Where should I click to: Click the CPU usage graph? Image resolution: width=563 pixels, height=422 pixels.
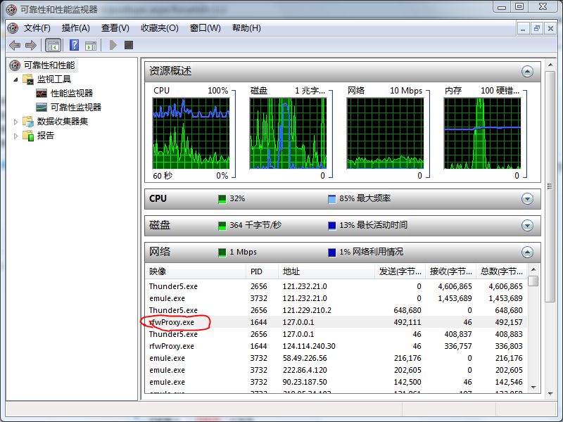click(191, 133)
